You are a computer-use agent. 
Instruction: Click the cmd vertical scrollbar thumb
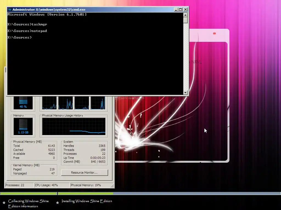(x=186, y=20)
